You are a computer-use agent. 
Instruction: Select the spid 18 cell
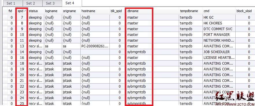[22, 63]
